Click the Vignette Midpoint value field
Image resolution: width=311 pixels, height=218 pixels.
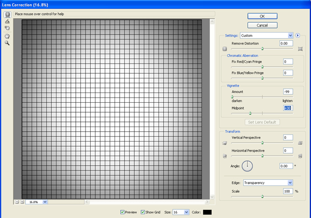(288, 108)
